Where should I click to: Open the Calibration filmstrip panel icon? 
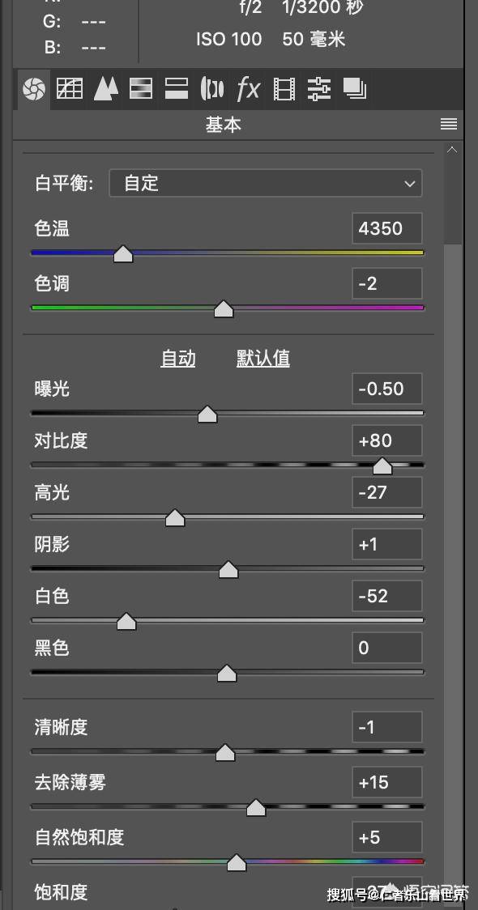coord(284,89)
